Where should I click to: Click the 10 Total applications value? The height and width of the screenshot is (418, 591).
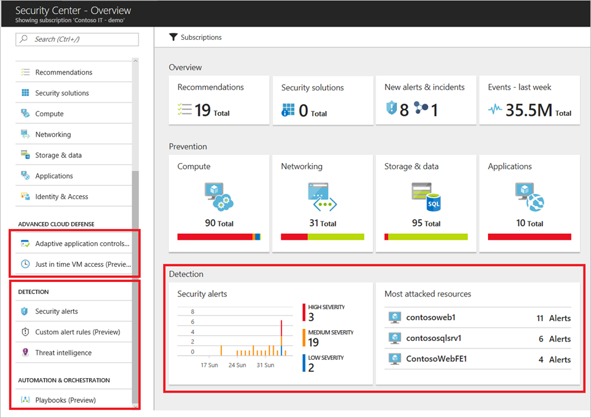point(530,223)
